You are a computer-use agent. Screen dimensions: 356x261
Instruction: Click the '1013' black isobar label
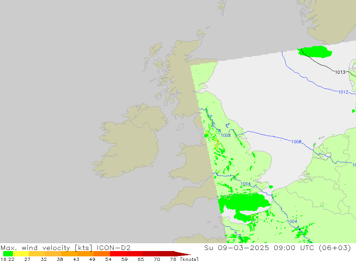(x=340, y=72)
